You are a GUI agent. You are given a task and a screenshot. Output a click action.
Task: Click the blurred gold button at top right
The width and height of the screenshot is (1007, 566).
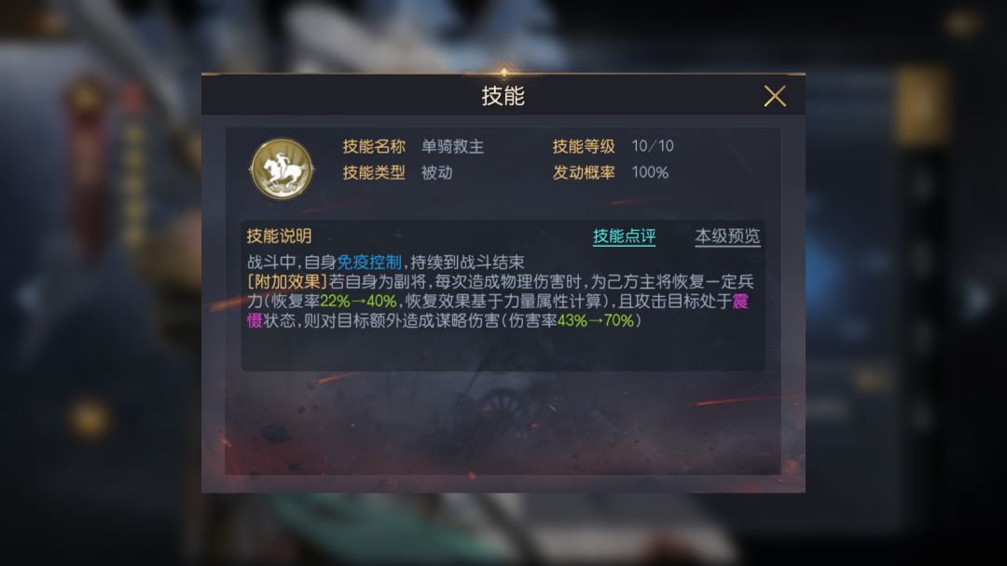point(921,106)
